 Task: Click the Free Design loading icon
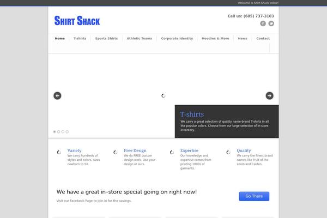click(115, 153)
